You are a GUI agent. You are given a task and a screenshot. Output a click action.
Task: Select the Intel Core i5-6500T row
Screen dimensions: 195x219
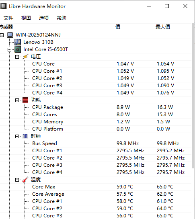(96, 49)
